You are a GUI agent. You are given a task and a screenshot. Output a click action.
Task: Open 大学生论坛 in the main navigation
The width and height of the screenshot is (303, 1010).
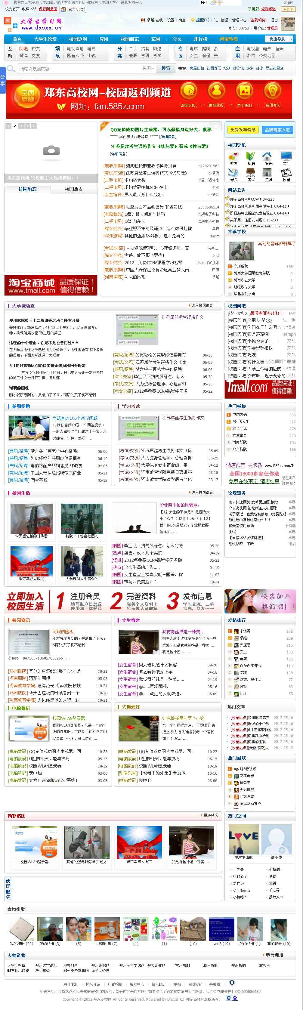45,39
